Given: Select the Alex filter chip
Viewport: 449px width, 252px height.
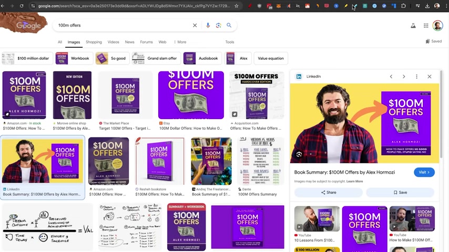Looking at the screenshot, I should [238, 58].
